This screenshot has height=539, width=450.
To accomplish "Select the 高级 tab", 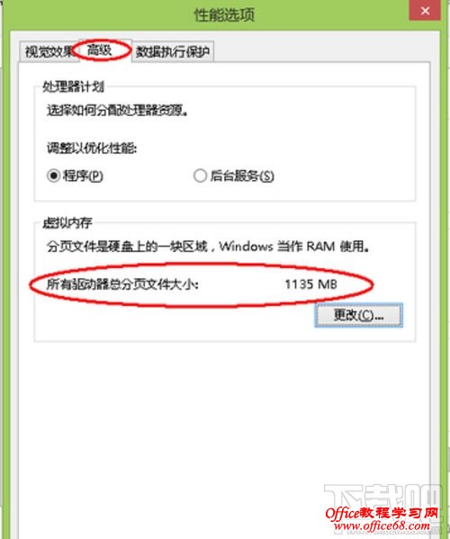I will click(99, 50).
